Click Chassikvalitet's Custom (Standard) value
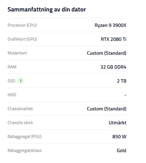Image resolution: width=146 pixels, height=163 pixels. (107, 109)
